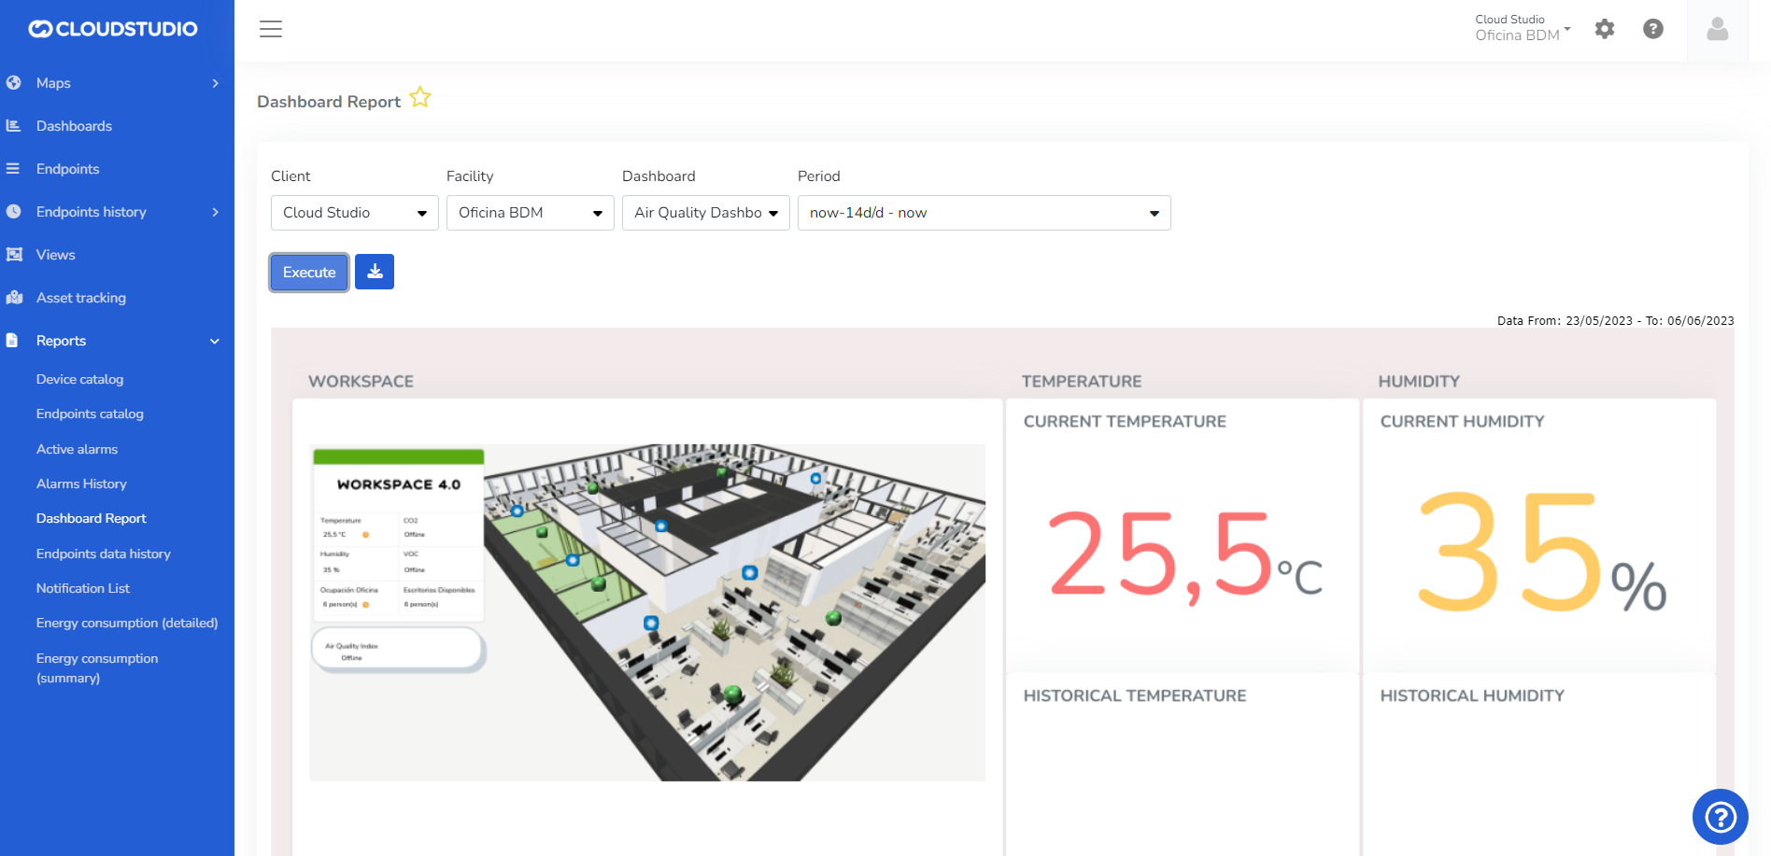Screen dimensions: 1771x856
Task: Open the floating help bubble icon
Action: [x=1720, y=817]
